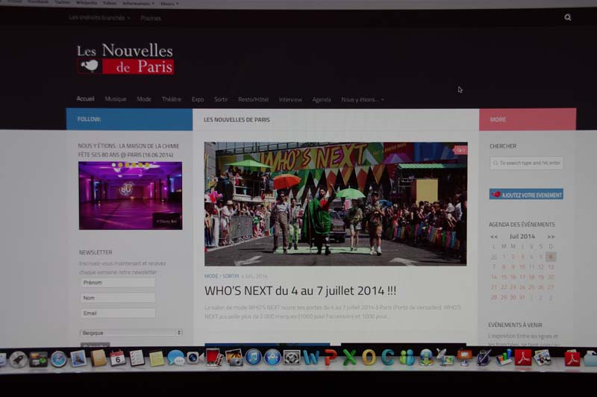Open the site search magnifier icon

(568, 17)
